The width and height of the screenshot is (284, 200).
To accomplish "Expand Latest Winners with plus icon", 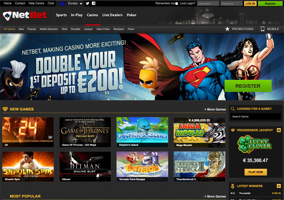I will (x=279, y=186).
